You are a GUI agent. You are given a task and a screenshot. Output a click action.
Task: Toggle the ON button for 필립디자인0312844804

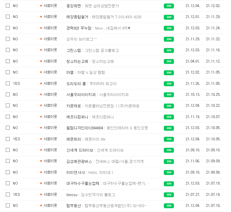pos(169,128)
